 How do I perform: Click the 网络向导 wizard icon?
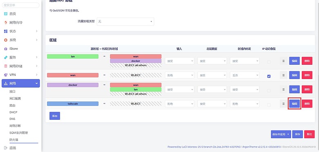tap(6, 22)
